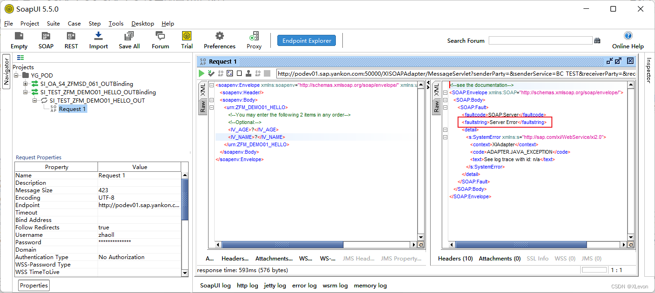Click the Save All icon
655x293 pixels.
pyautogui.click(x=129, y=36)
